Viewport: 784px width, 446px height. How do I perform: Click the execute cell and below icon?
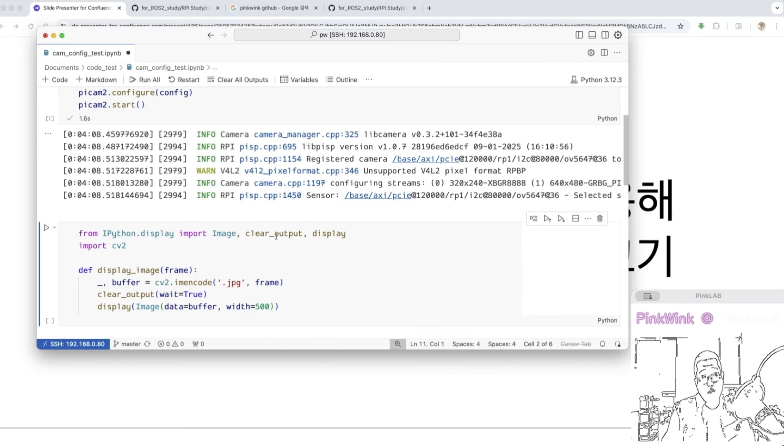(x=561, y=218)
